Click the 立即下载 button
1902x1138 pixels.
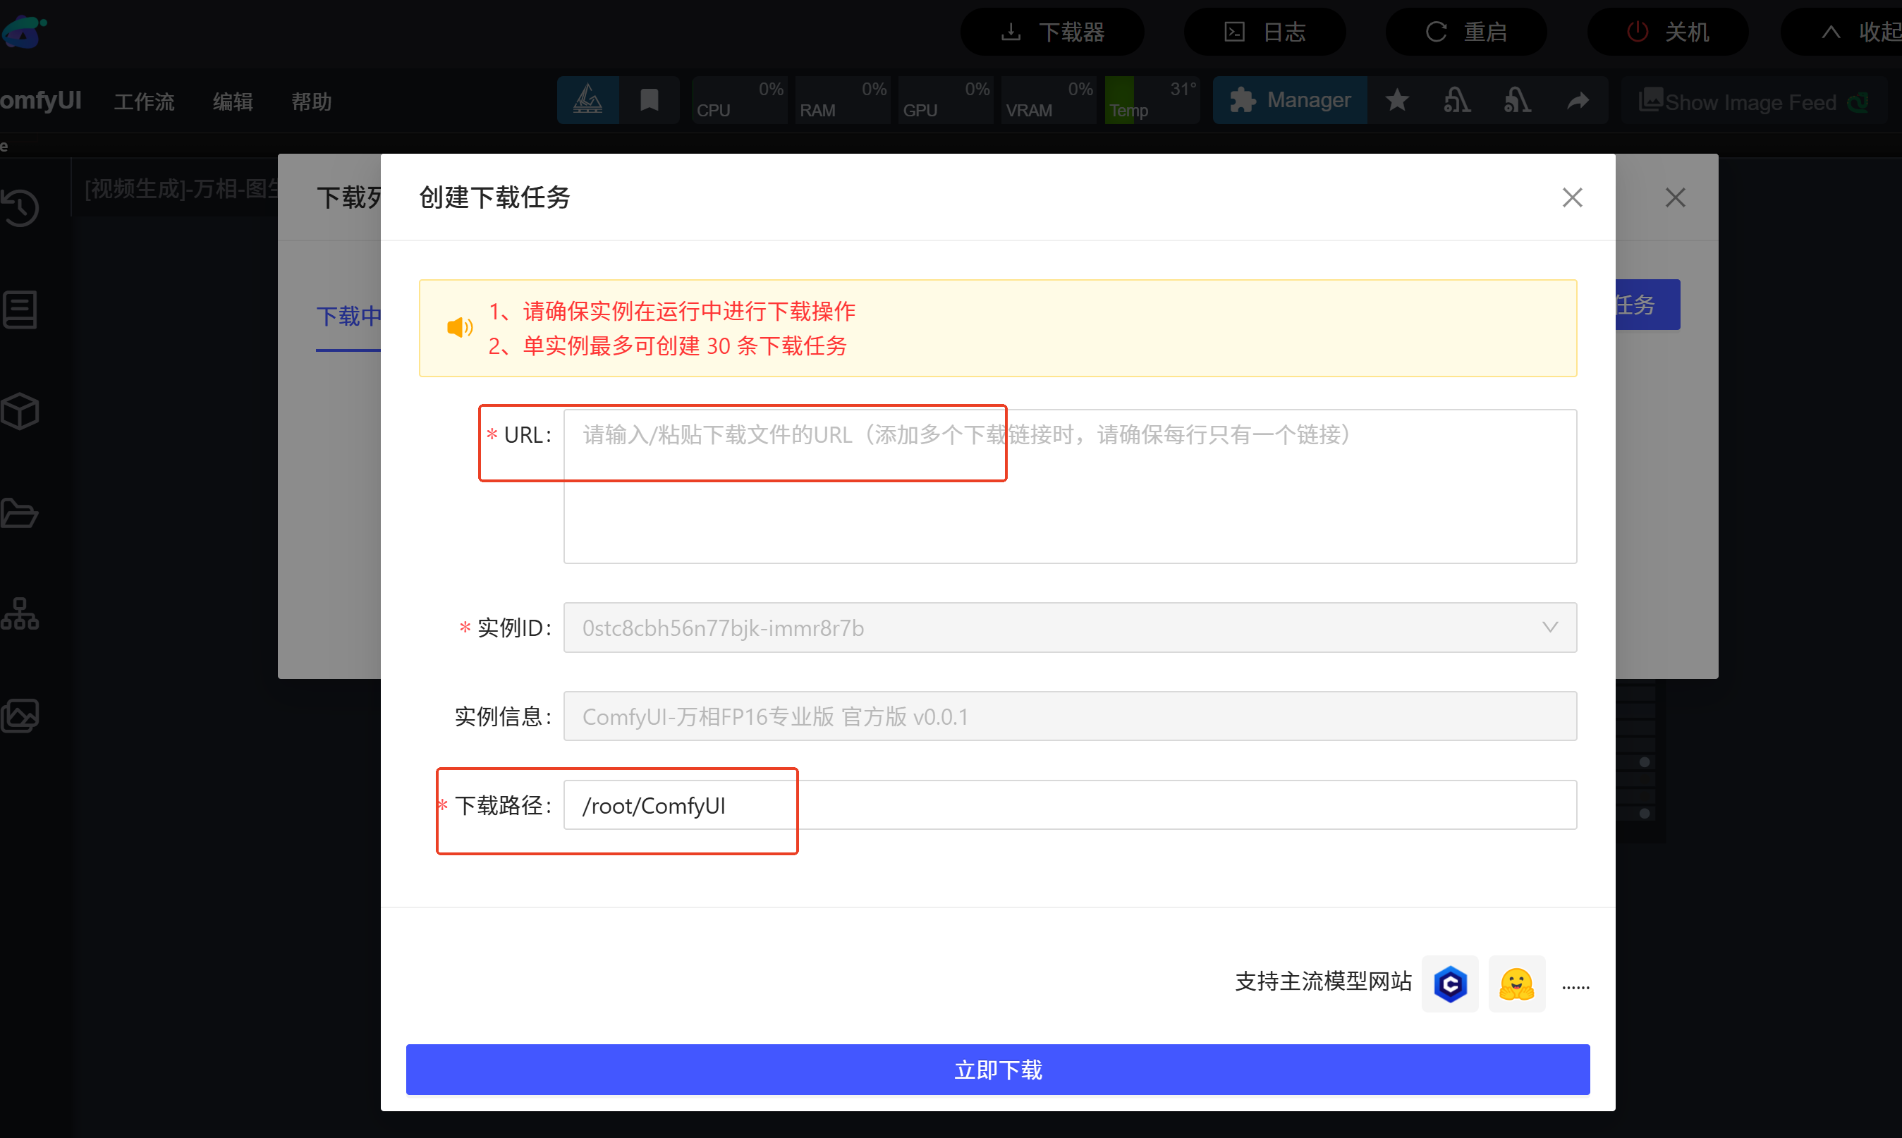click(997, 1069)
